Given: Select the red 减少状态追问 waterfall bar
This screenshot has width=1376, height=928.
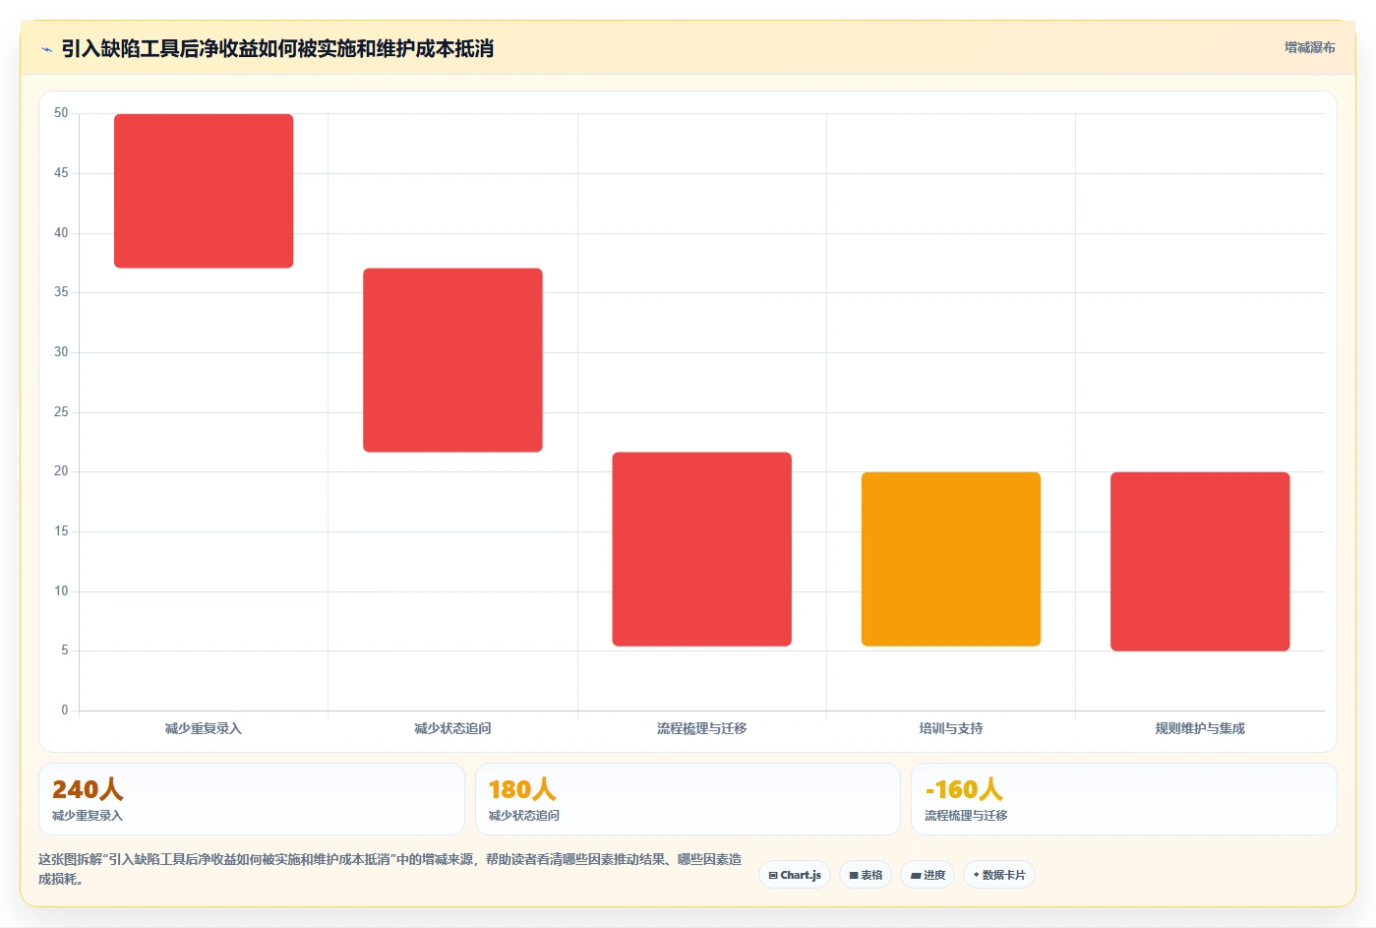Looking at the screenshot, I should tap(452, 360).
